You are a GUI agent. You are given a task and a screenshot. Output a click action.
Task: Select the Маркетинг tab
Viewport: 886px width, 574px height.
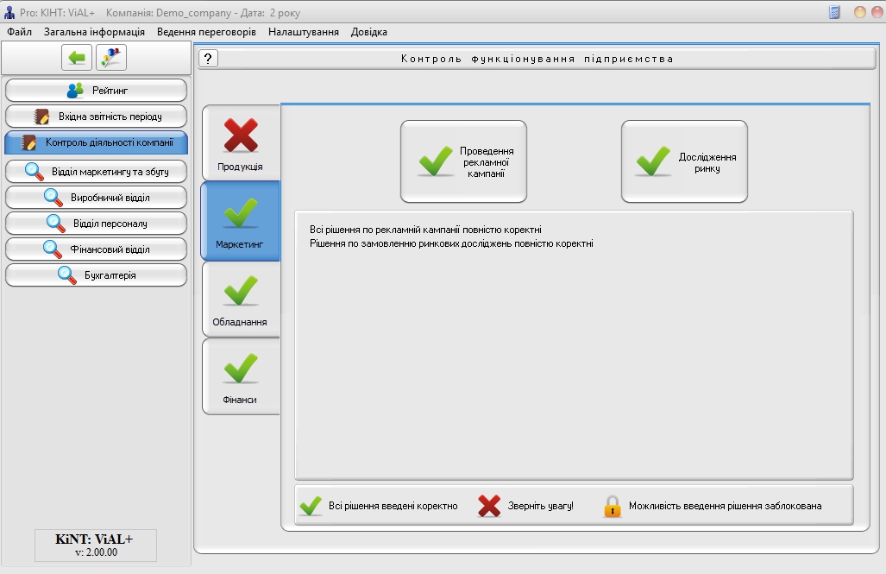pyautogui.click(x=241, y=222)
